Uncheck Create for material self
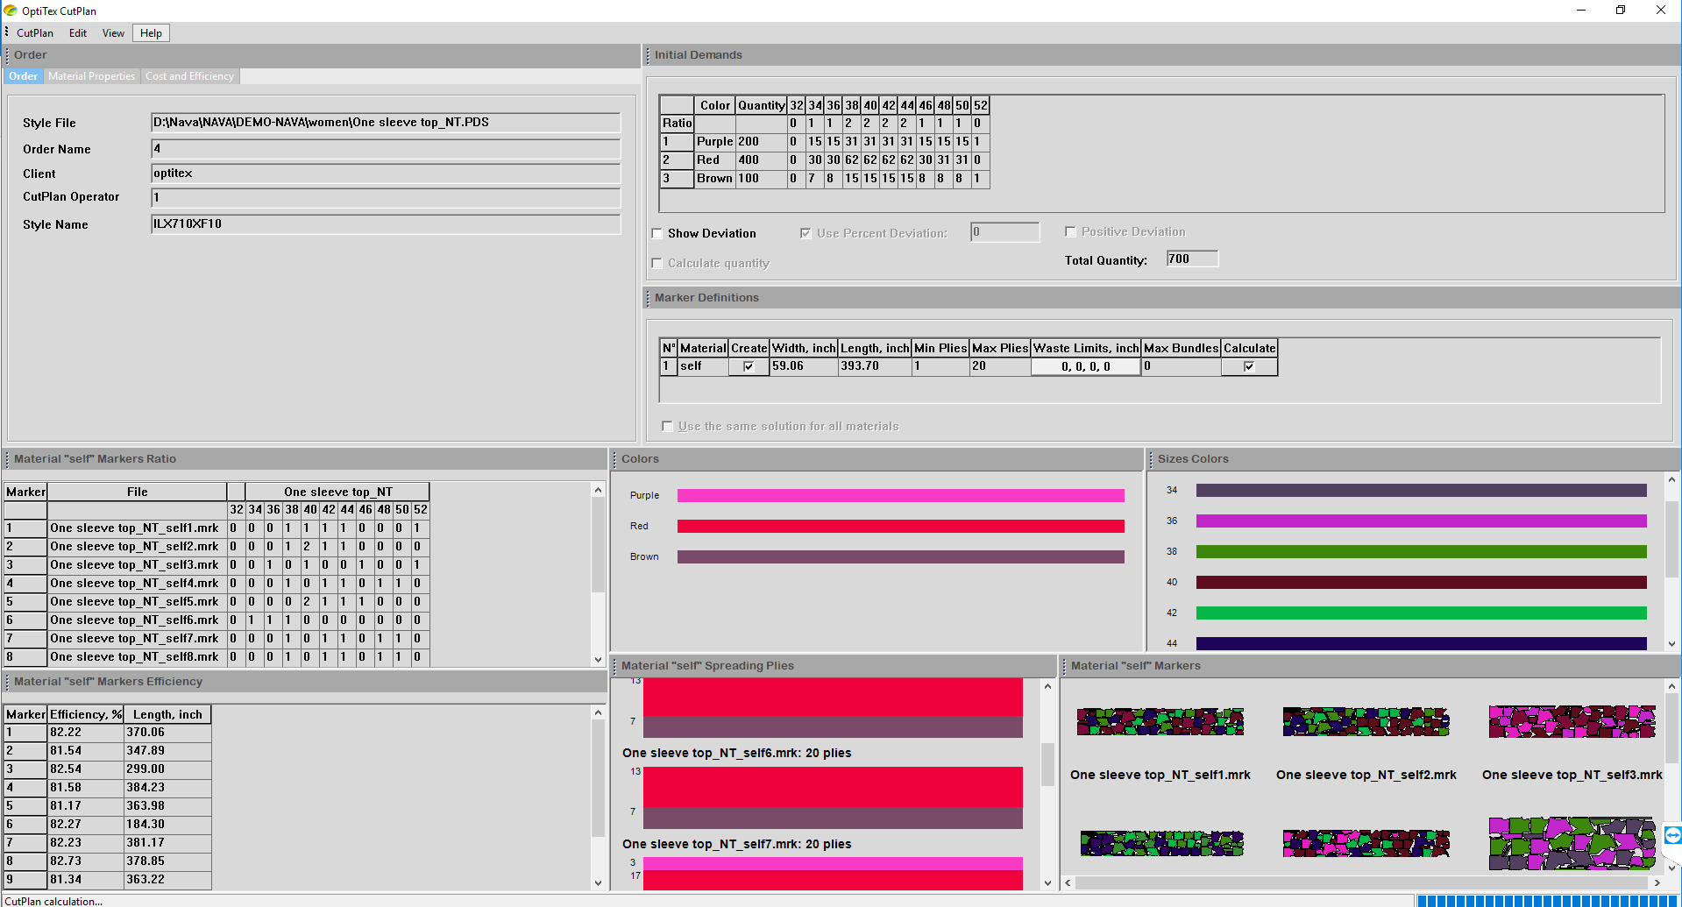 pyautogui.click(x=749, y=366)
